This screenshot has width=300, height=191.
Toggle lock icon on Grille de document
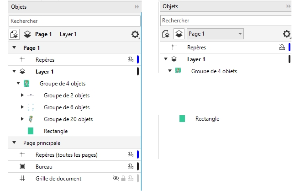point(123,179)
